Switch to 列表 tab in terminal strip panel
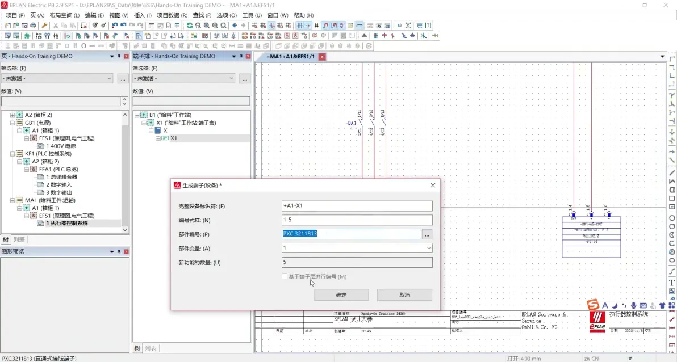The height and width of the screenshot is (362, 677). (151, 348)
